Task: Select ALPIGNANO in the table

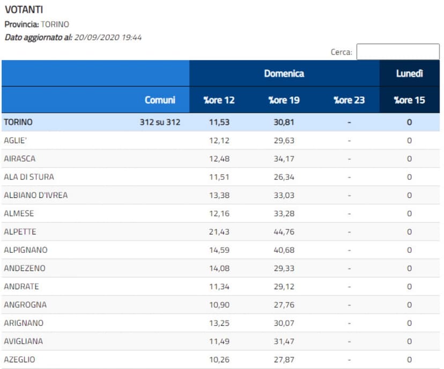Action: (25, 250)
